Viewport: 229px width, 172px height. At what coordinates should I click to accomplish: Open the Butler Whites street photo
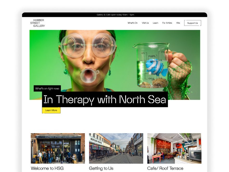116,148
